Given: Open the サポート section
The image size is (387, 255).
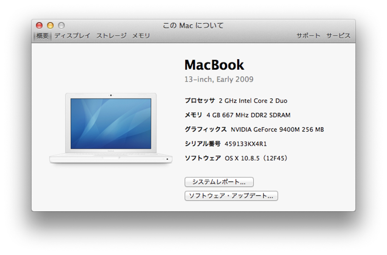Looking at the screenshot, I should 308,36.
